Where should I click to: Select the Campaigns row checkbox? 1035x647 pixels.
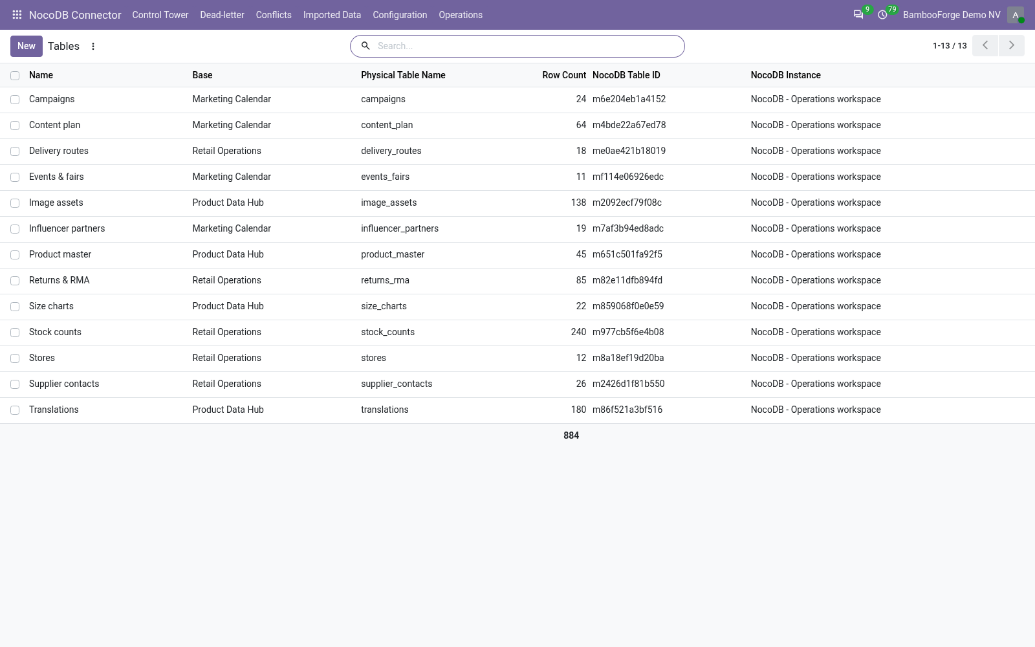coord(15,100)
